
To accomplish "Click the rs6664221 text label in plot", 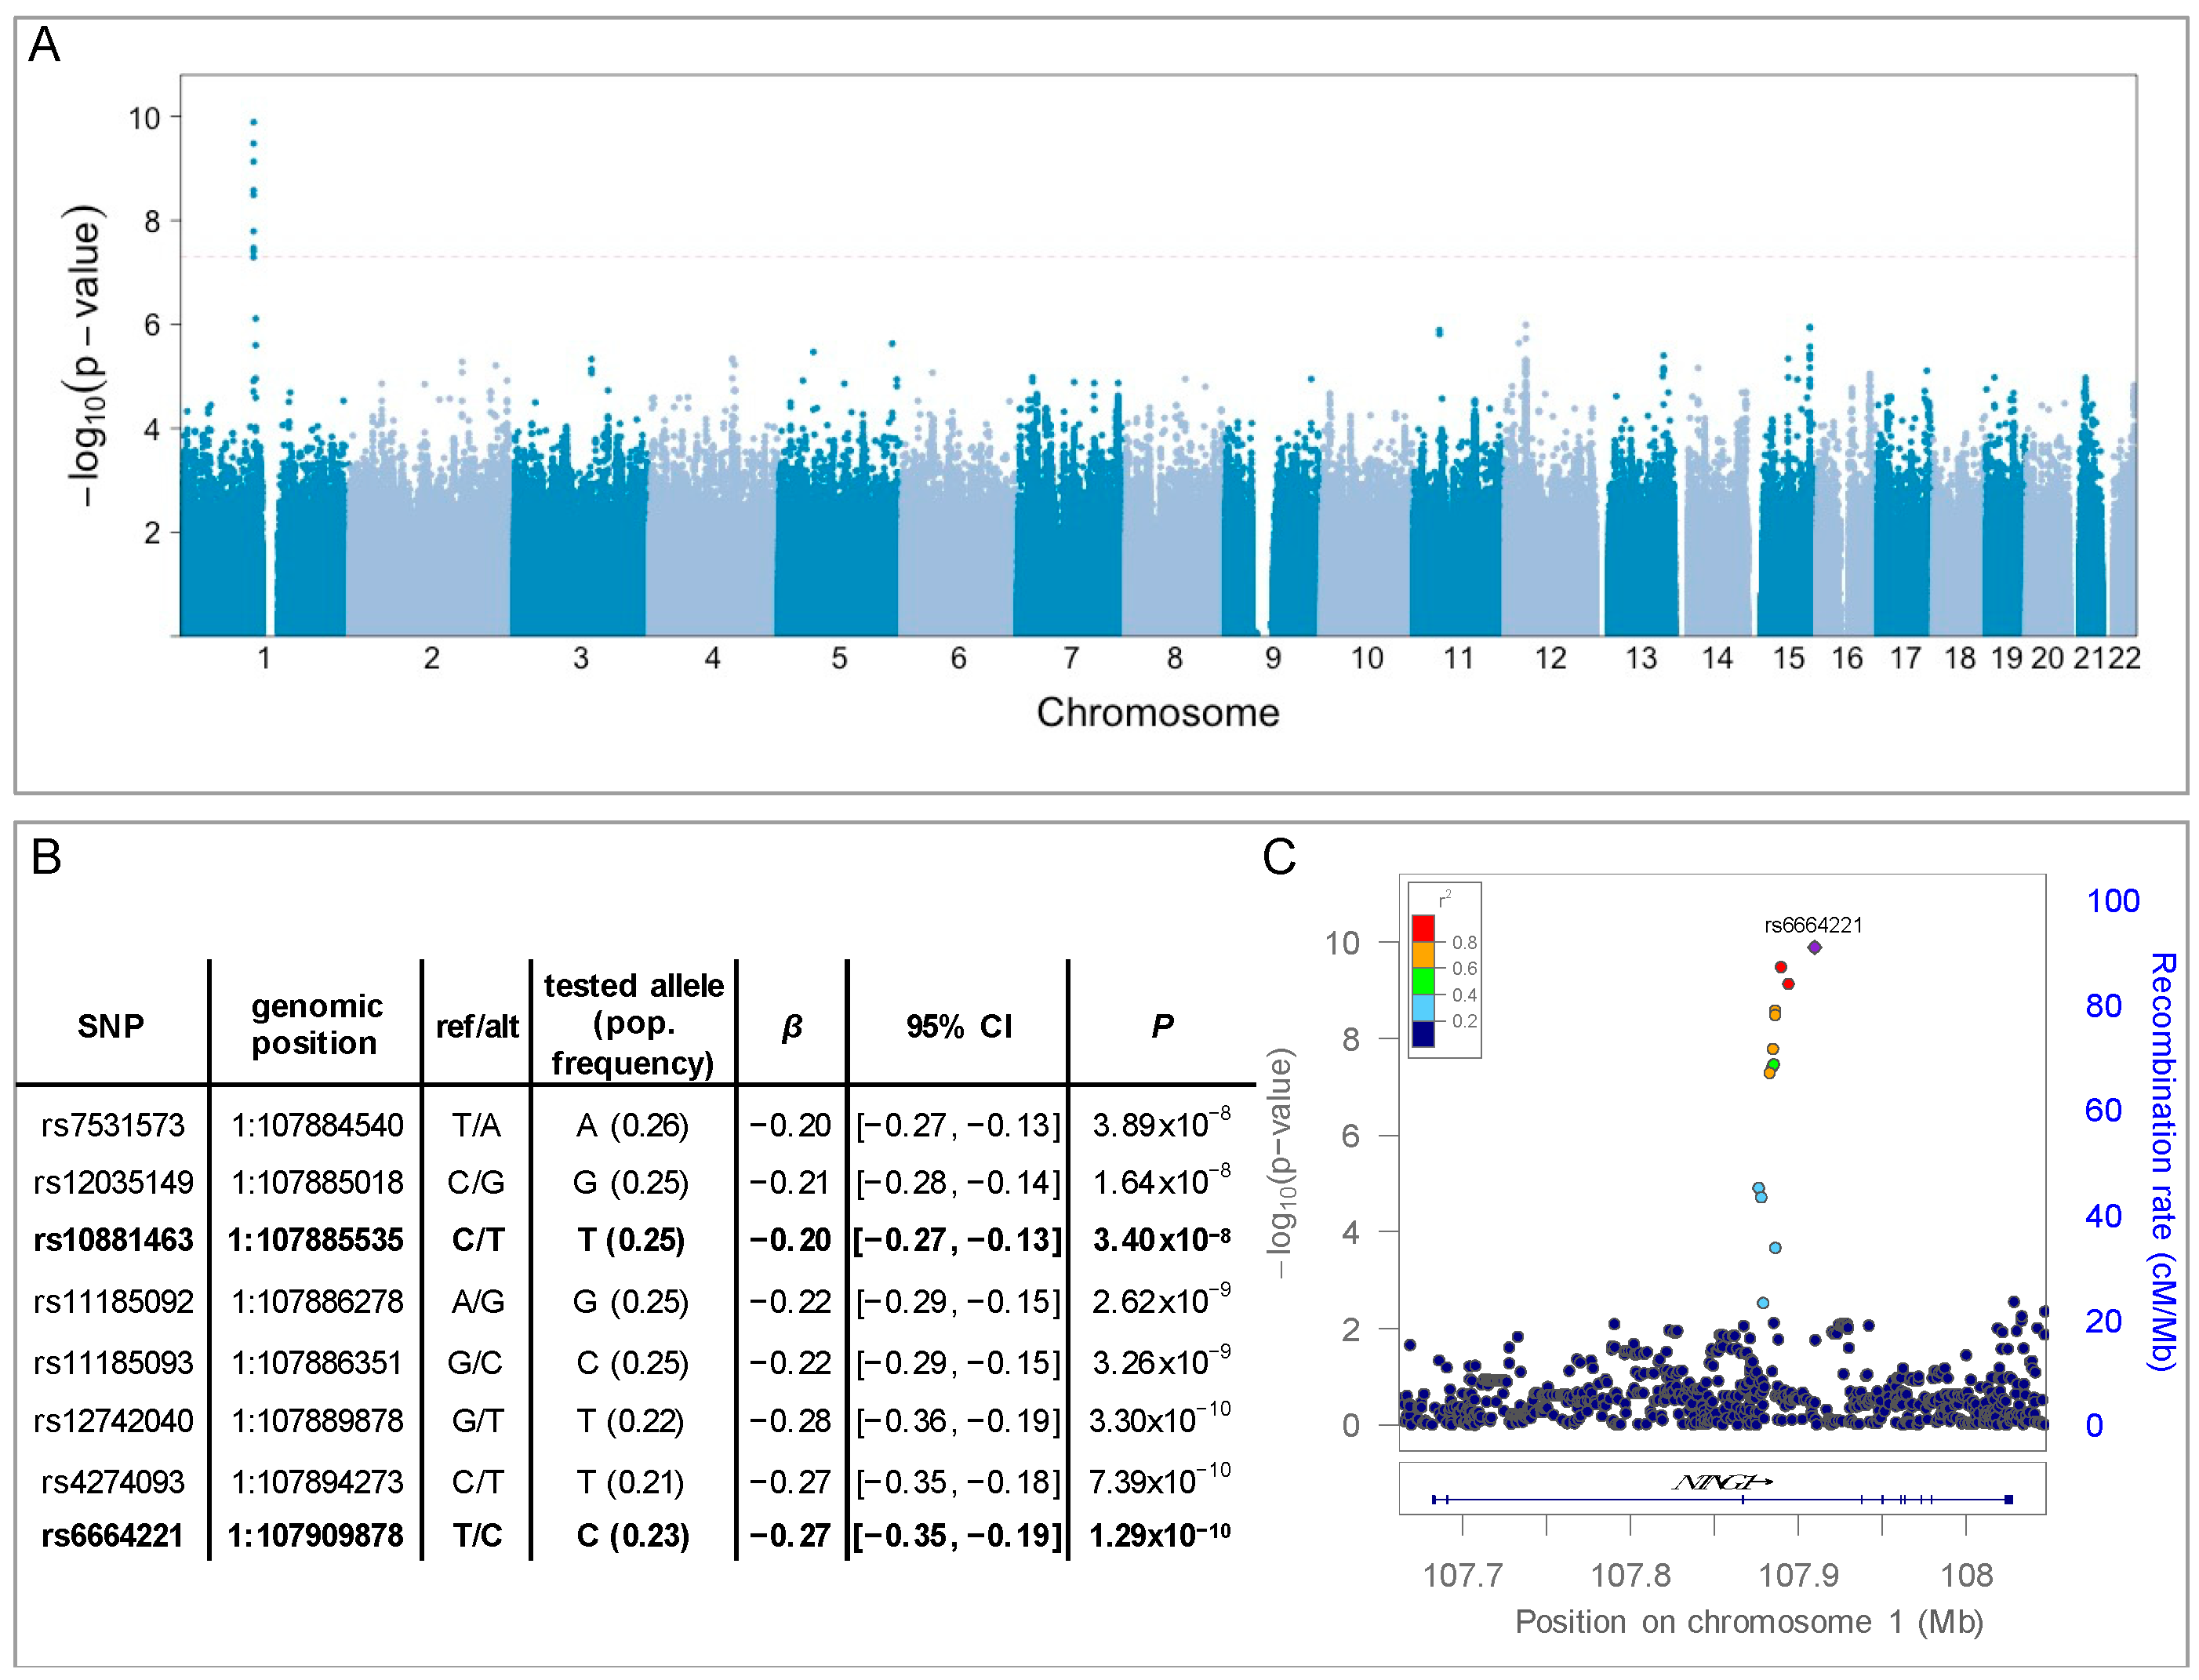I will point(1813,925).
